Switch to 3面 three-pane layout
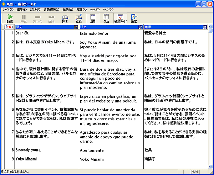Screen dimensions: 214x175 coord(106,18)
